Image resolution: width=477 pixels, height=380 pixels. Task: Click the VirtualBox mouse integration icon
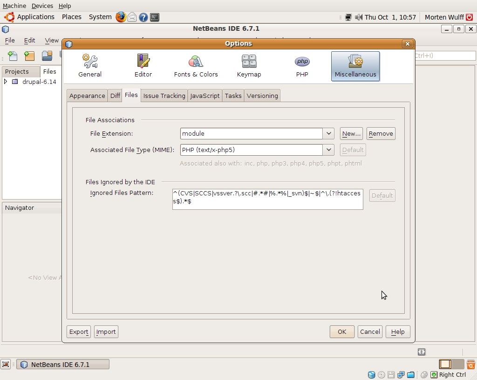point(424,375)
